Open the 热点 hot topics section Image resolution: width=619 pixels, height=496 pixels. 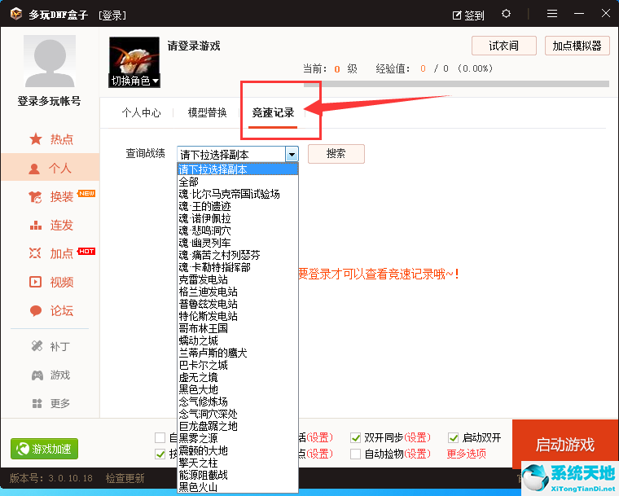(x=51, y=139)
